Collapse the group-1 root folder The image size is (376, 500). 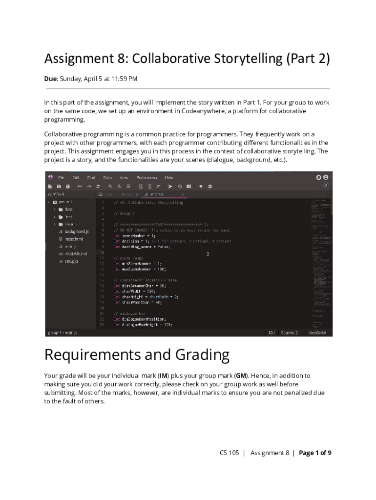[49, 202]
